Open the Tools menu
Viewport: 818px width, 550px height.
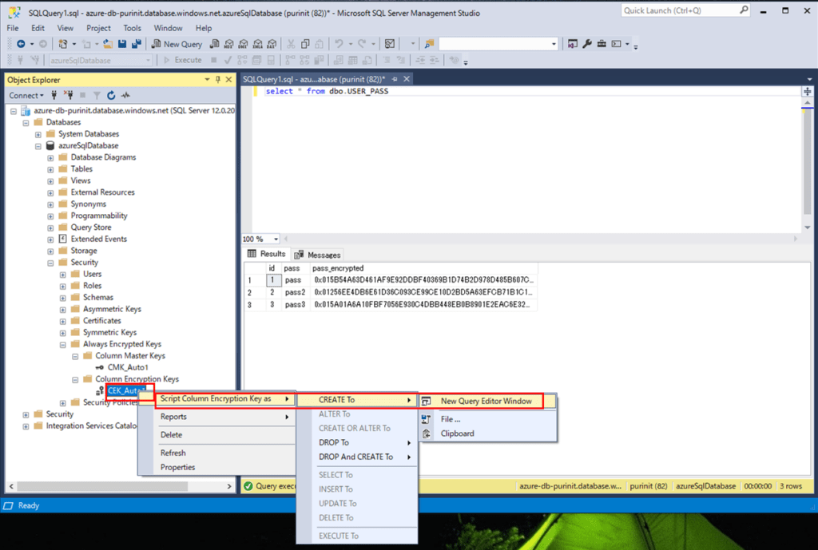tap(132, 28)
